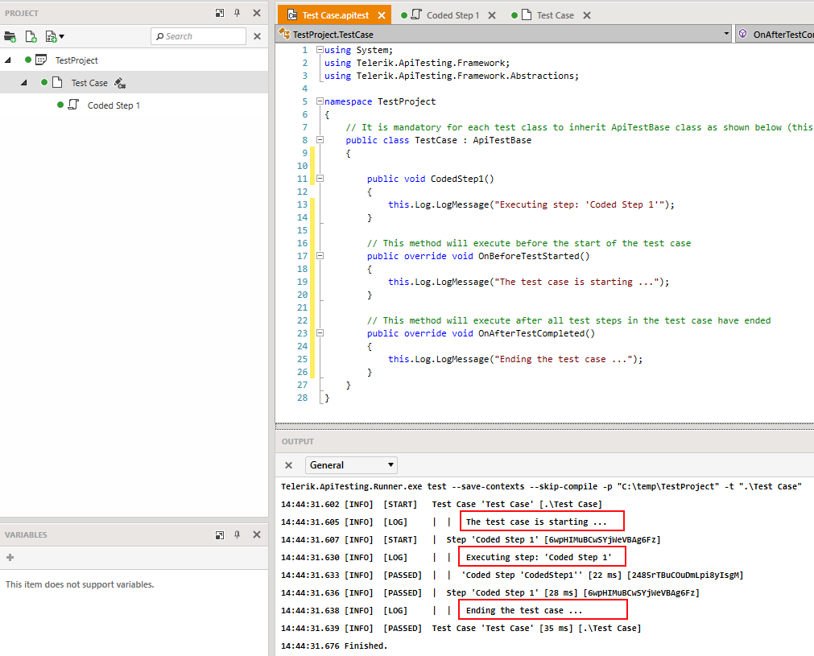Collapse the Test Case tree node
Viewport: 814px width, 656px height.
pyautogui.click(x=24, y=83)
